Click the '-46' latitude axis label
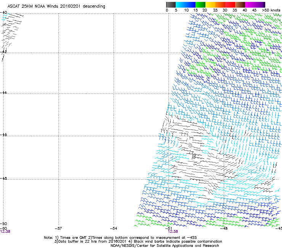The image size is (282, 248). [3, 135]
